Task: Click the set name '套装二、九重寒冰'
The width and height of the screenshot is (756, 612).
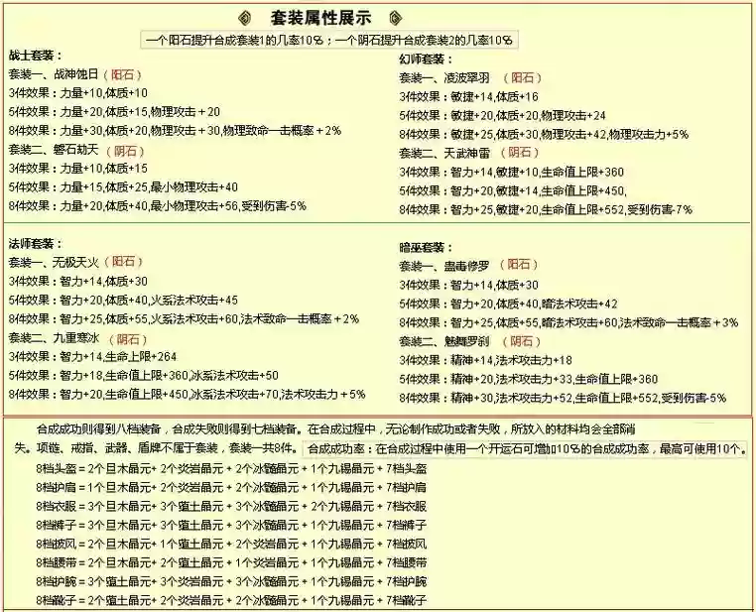Action: pyautogui.click(x=54, y=338)
